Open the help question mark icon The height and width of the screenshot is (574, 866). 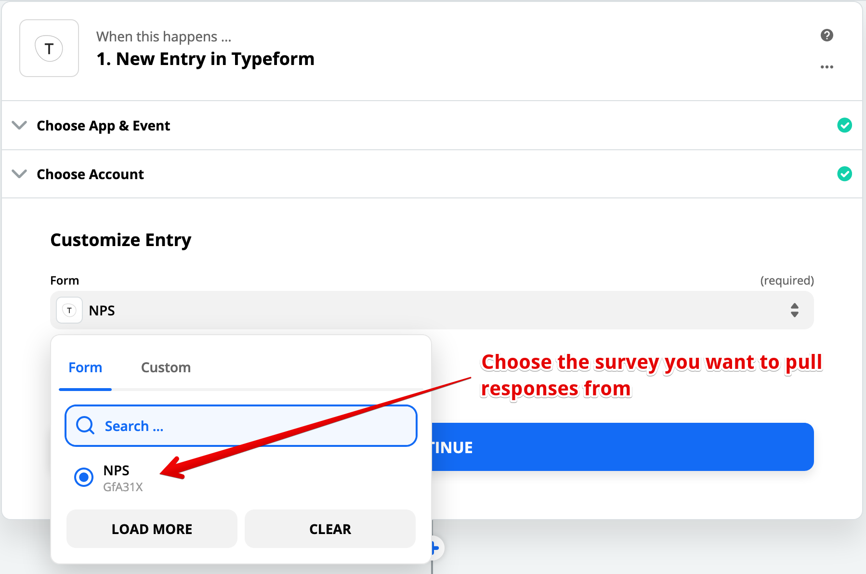pos(827,35)
